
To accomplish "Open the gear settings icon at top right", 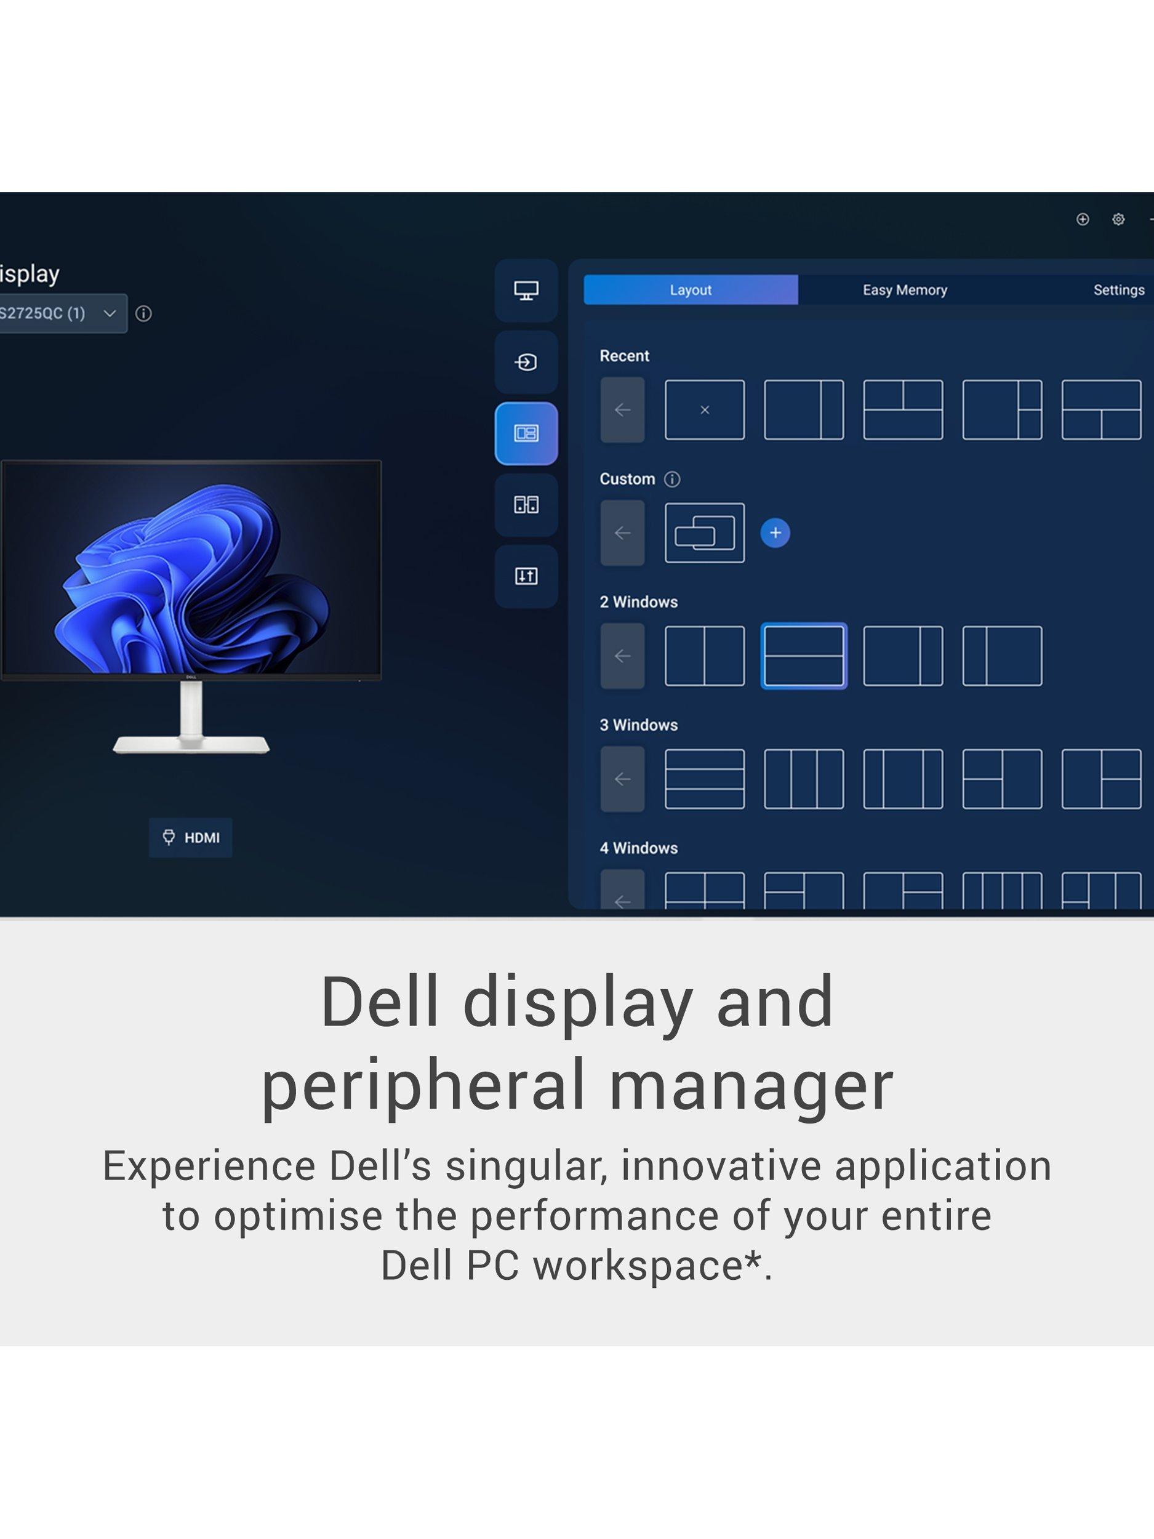I will pyautogui.click(x=1118, y=219).
